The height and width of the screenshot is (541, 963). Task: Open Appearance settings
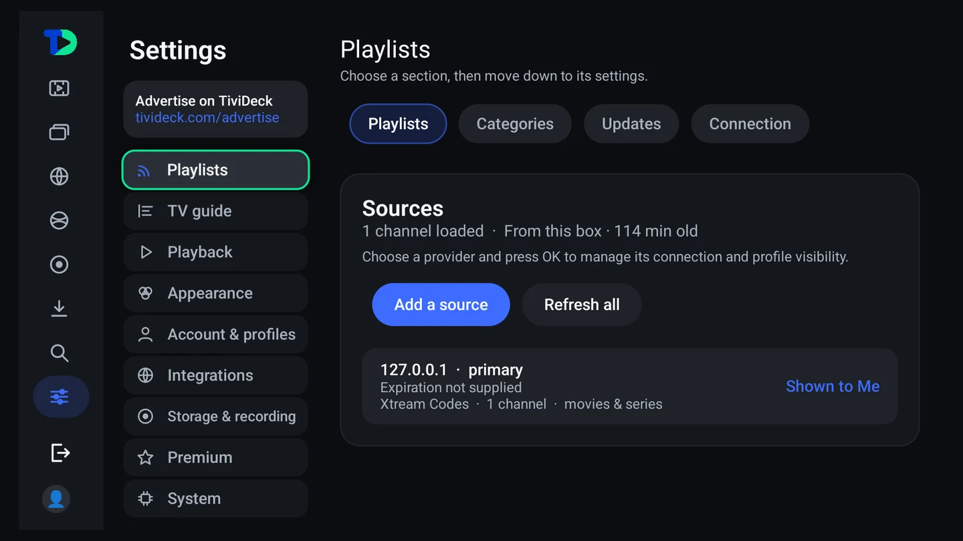(215, 293)
